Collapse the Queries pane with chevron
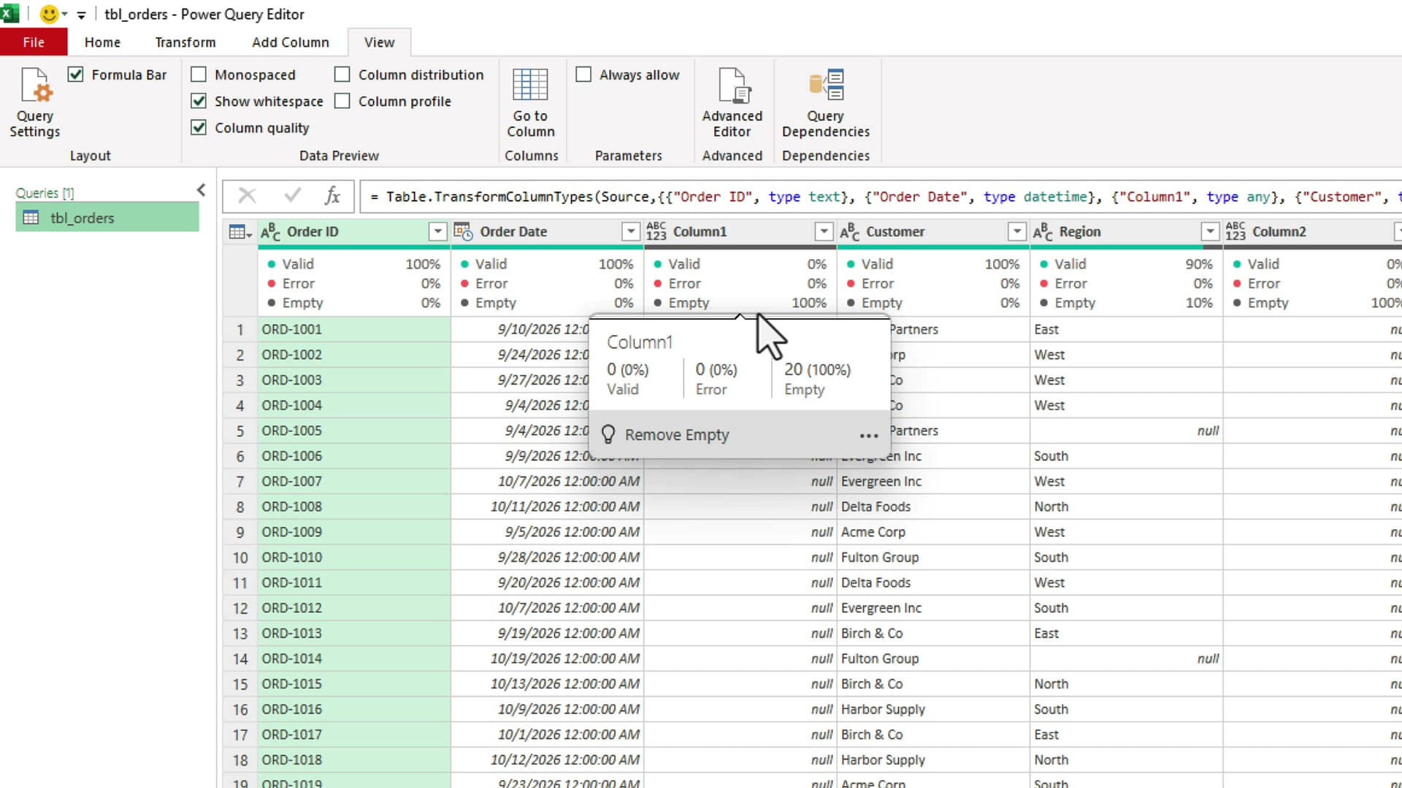 coord(201,190)
